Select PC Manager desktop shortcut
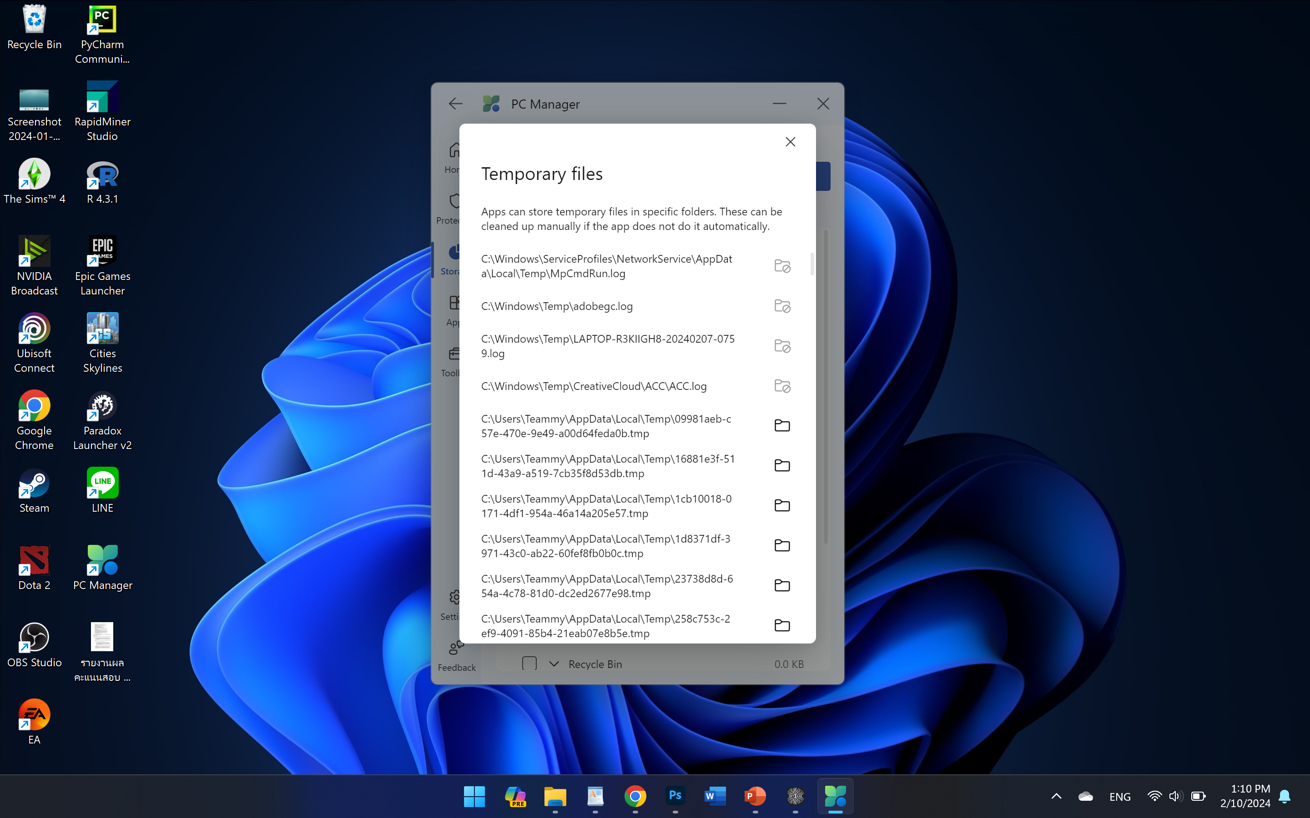Image resolution: width=1310 pixels, height=818 pixels. click(x=102, y=568)
